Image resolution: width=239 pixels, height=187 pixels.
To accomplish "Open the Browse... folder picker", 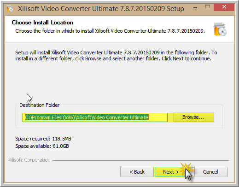I will point(194,117).
